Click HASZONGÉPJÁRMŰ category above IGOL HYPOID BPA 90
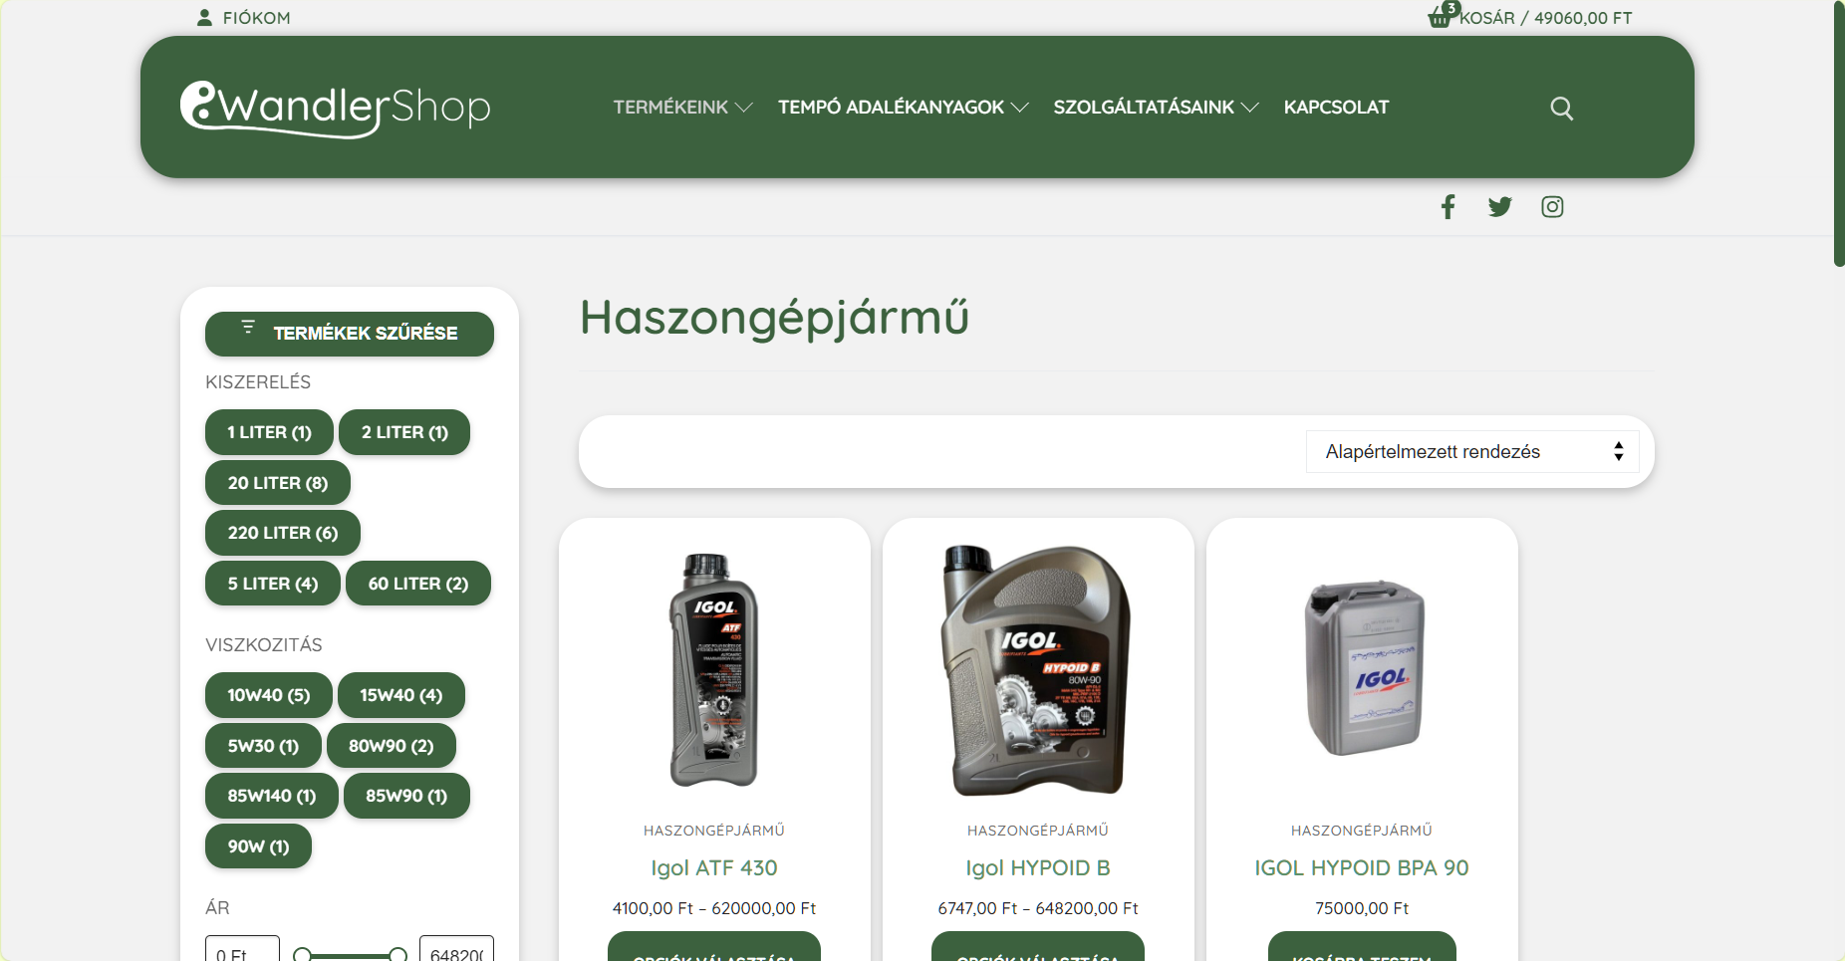Screen dimensions: 1845x961 tap(1362, 831)
